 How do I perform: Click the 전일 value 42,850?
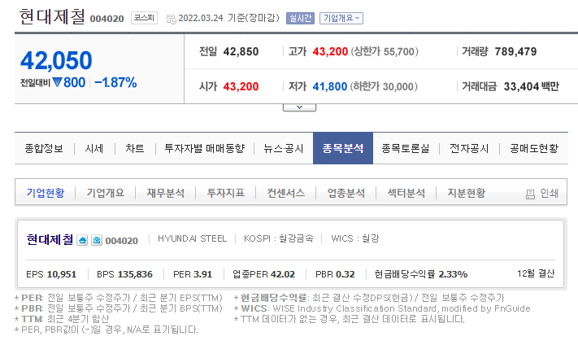(x=241, y=51)
